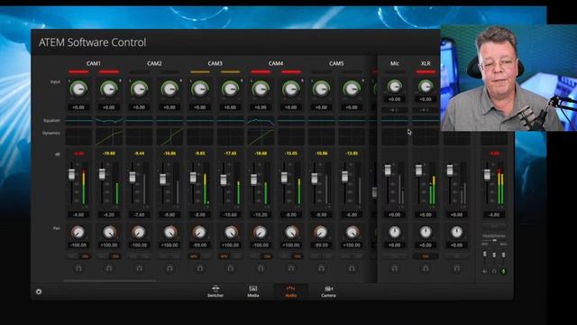Click the master output fader handle

[487, 175]
